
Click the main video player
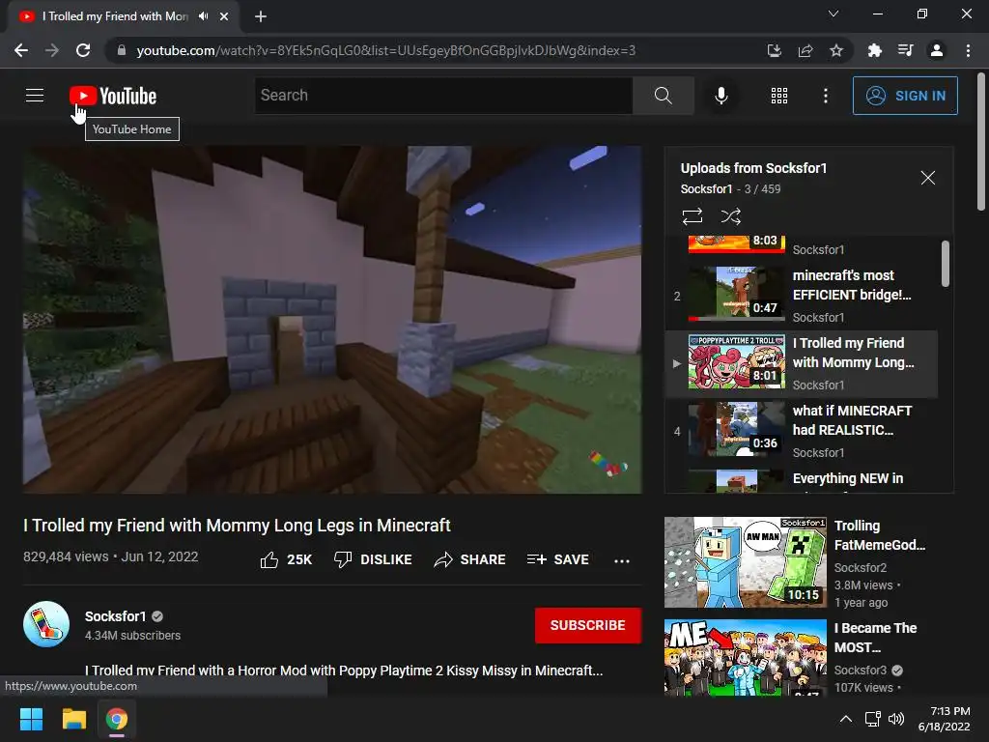click(332, 320)
